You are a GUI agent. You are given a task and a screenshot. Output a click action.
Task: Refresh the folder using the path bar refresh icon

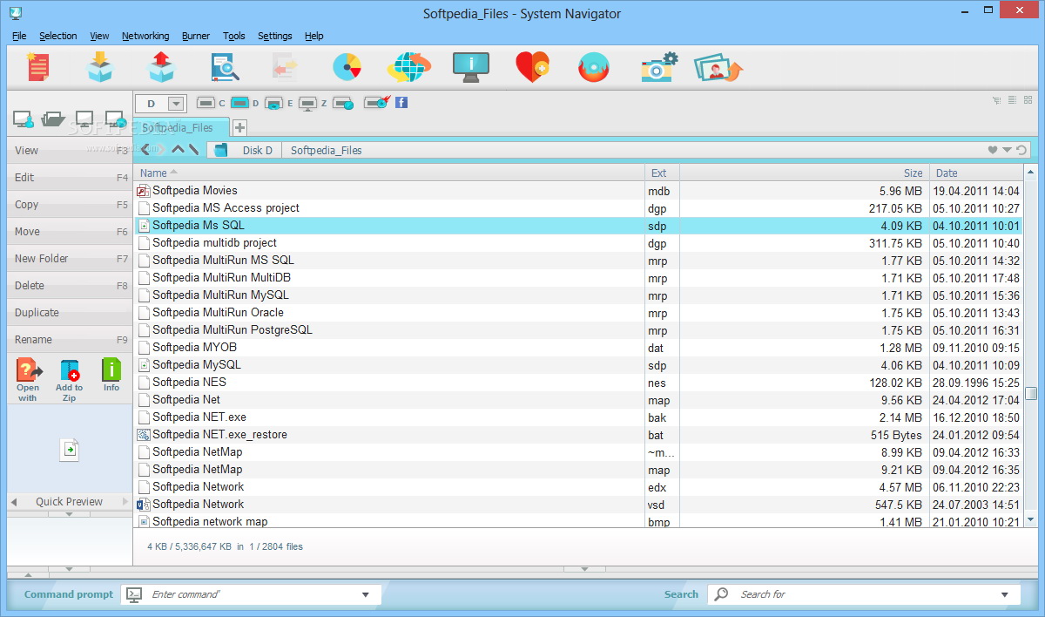(1021, 150)
